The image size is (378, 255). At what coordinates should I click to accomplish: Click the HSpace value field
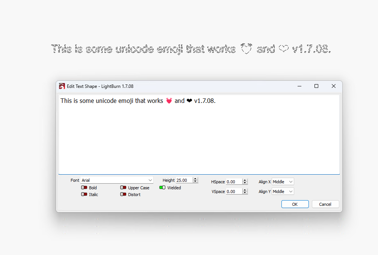tap(234, 182)
